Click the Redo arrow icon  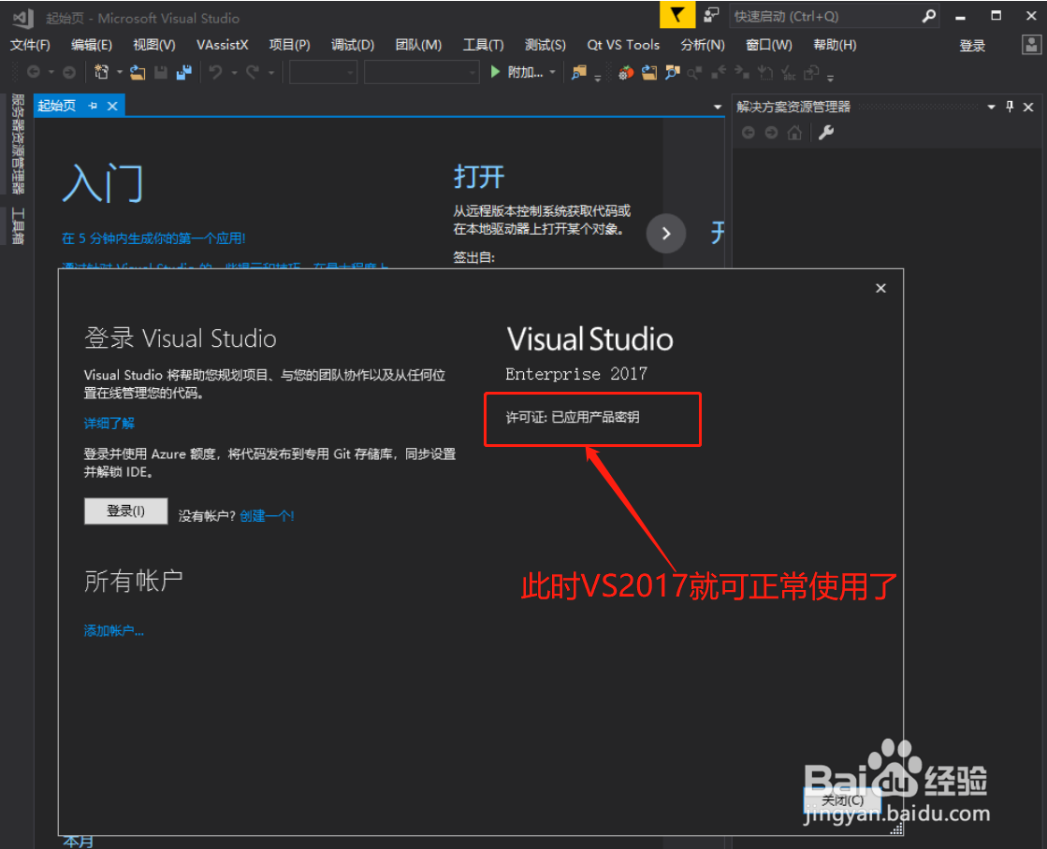click(x=253, y=72)
